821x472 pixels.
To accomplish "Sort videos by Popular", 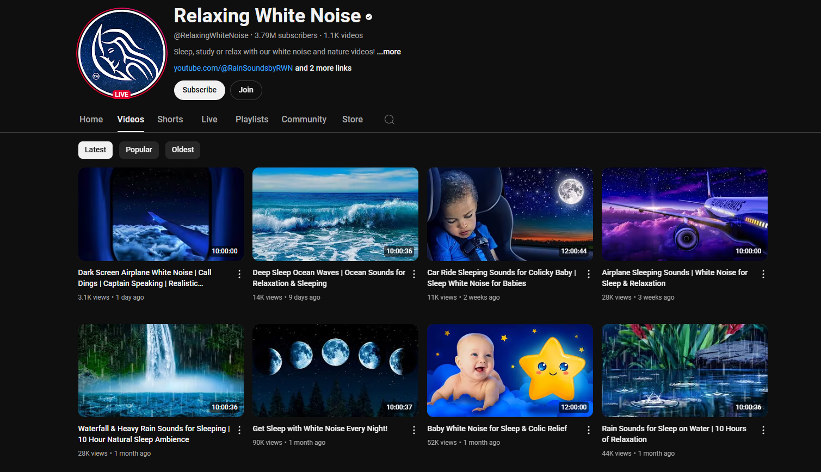I will (139, 150).
